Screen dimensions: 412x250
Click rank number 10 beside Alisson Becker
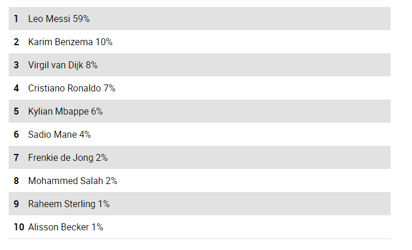[x=19, y=227]
